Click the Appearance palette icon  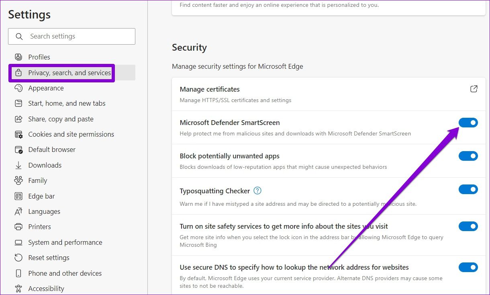coord(18,88)
